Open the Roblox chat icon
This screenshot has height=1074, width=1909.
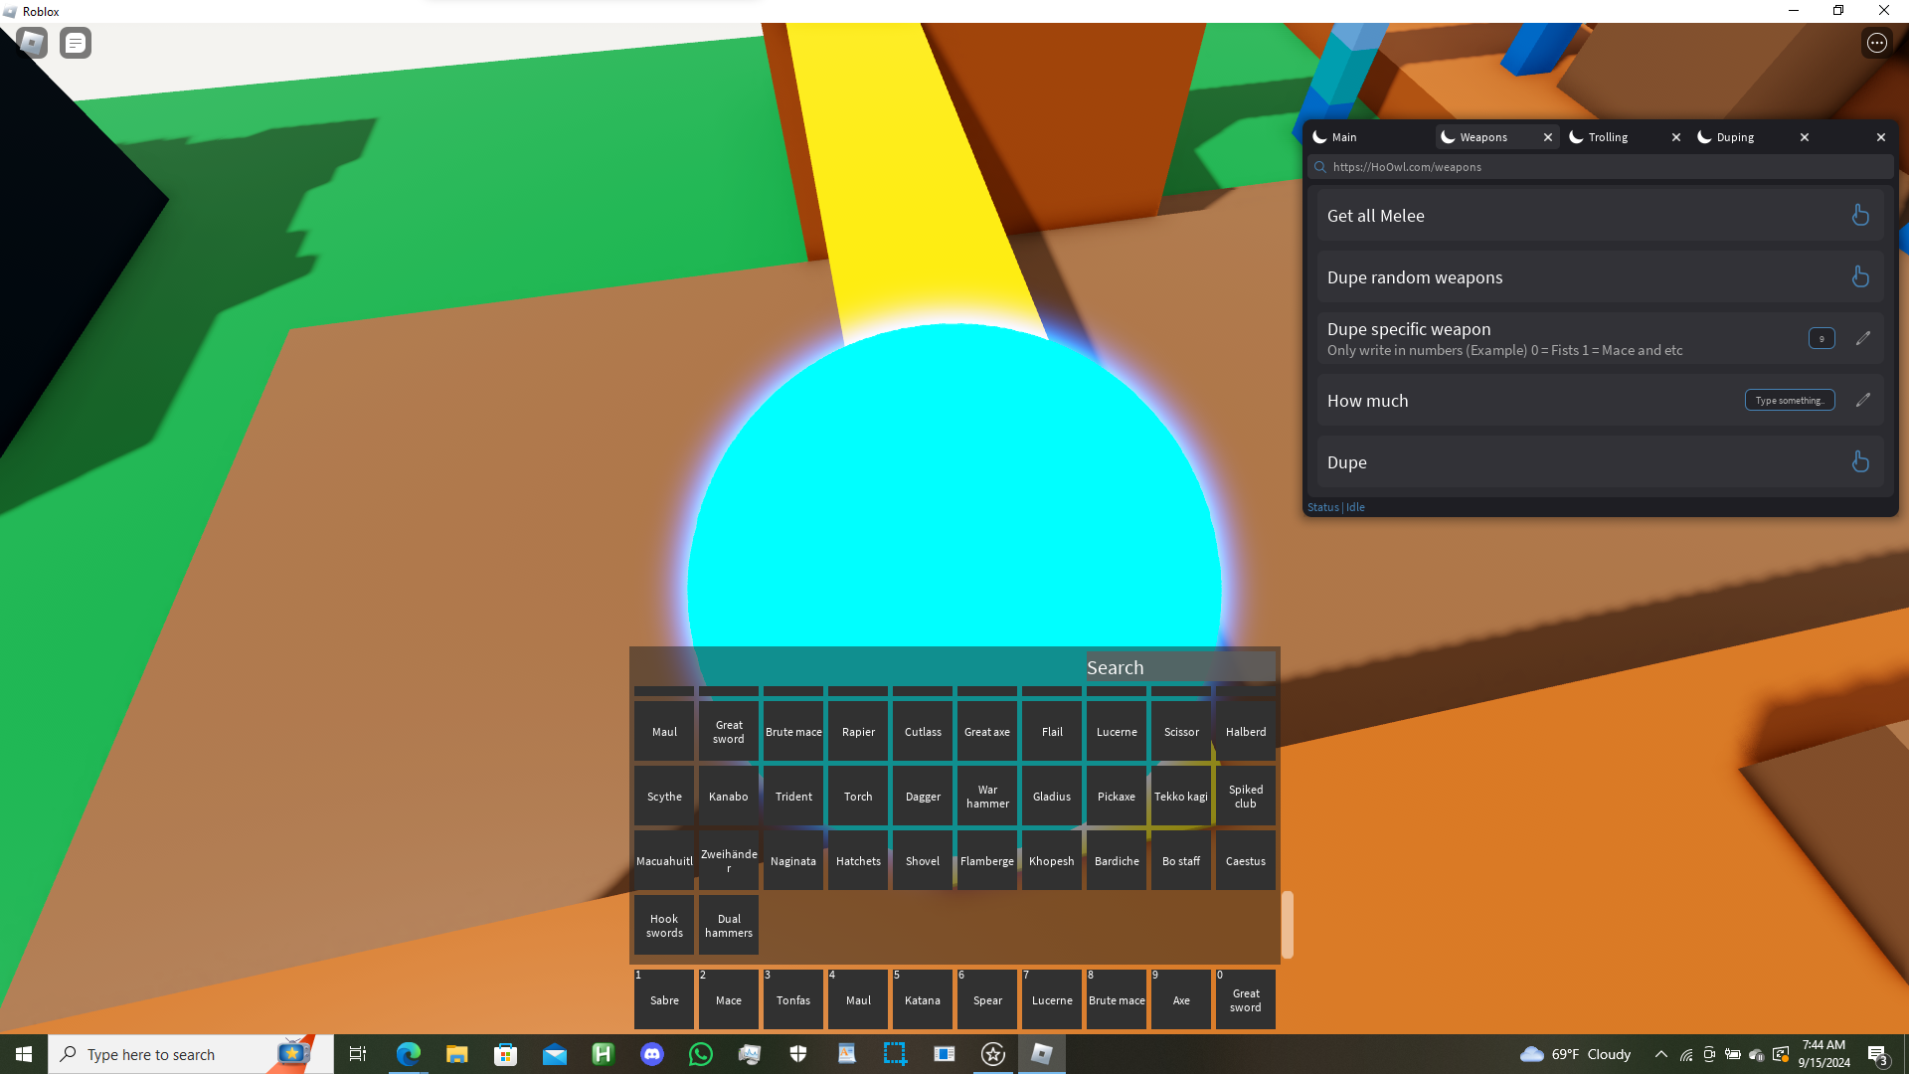click(76, 43)
